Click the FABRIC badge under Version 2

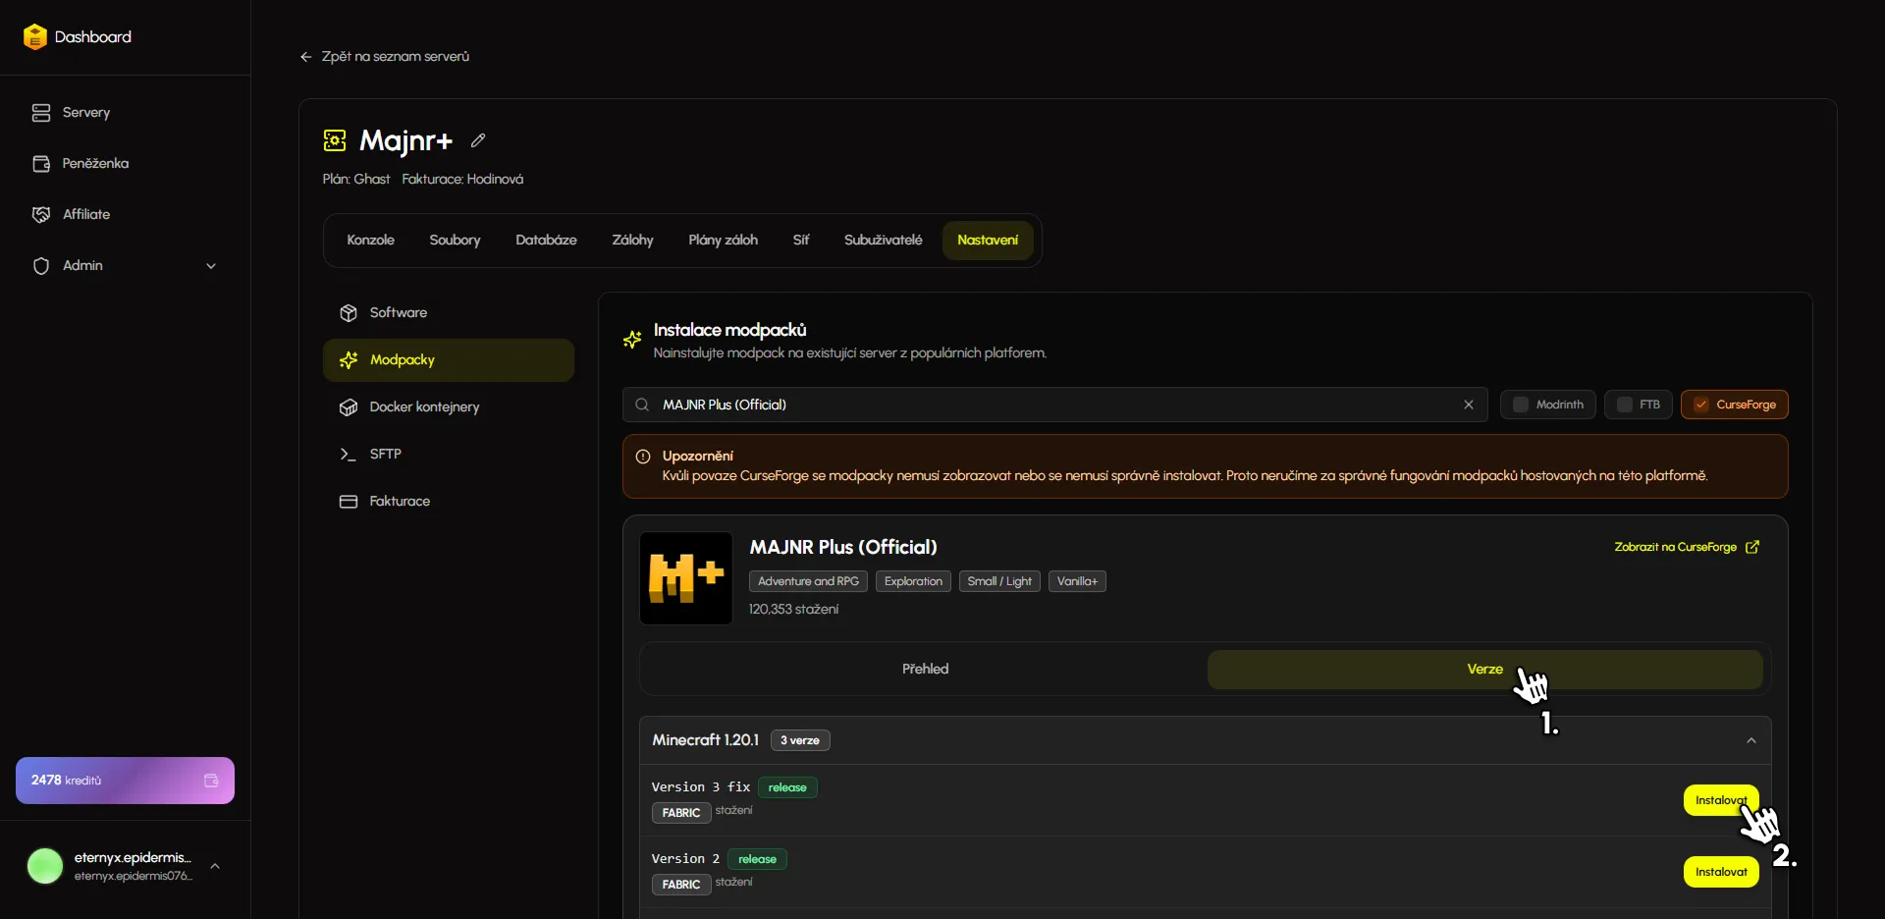(x=681, y=885)
